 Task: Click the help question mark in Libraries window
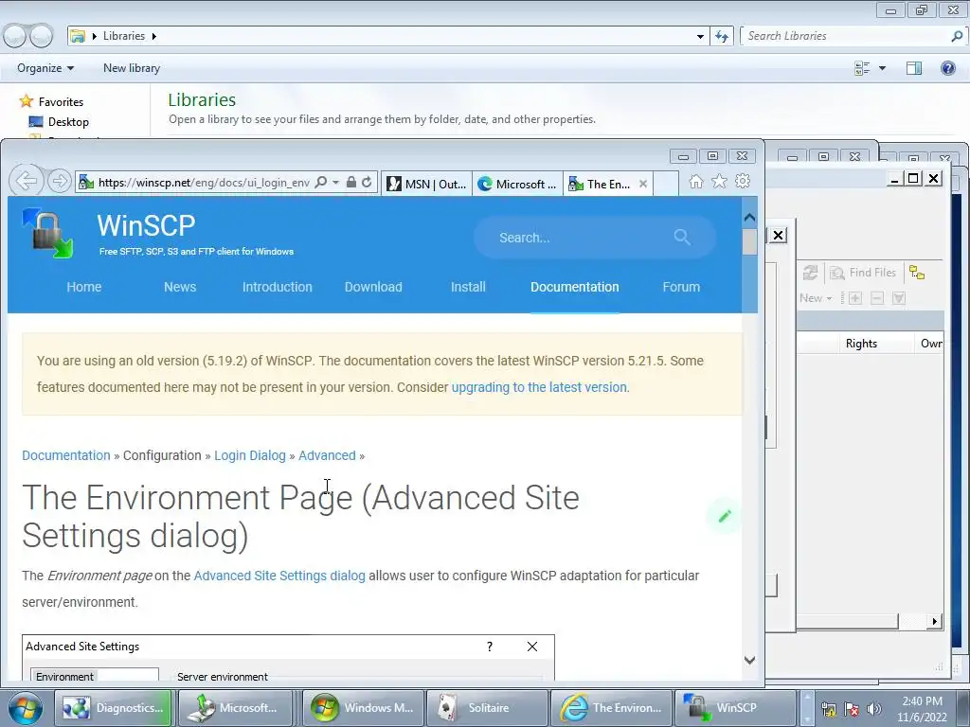pyautogui.click(x=947, y=68)
